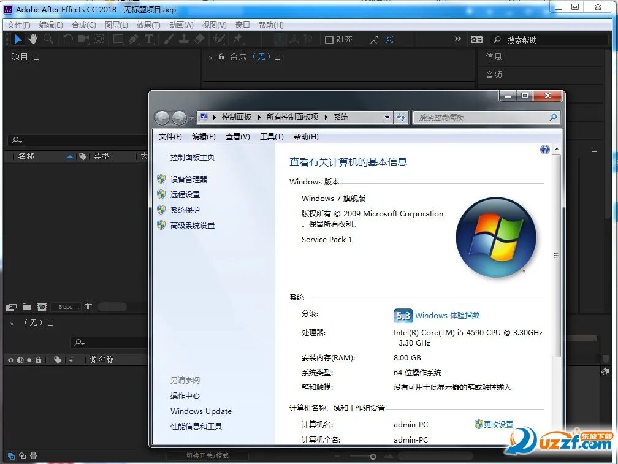This screenshot has height=464, width=618.
Task: Toggle the eye video column in timeline header
Action: tap(10, 360)
